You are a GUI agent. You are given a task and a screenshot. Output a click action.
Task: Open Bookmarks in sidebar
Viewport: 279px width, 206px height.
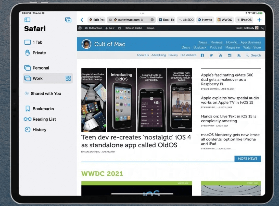(48, 109)
